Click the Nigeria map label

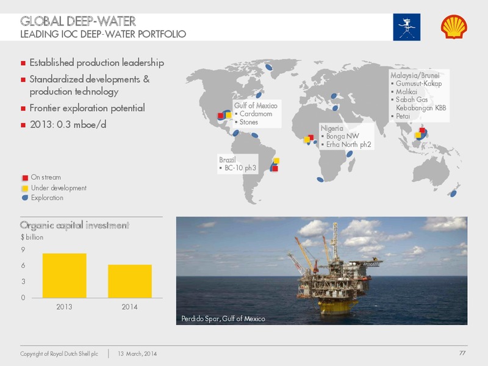332,128
